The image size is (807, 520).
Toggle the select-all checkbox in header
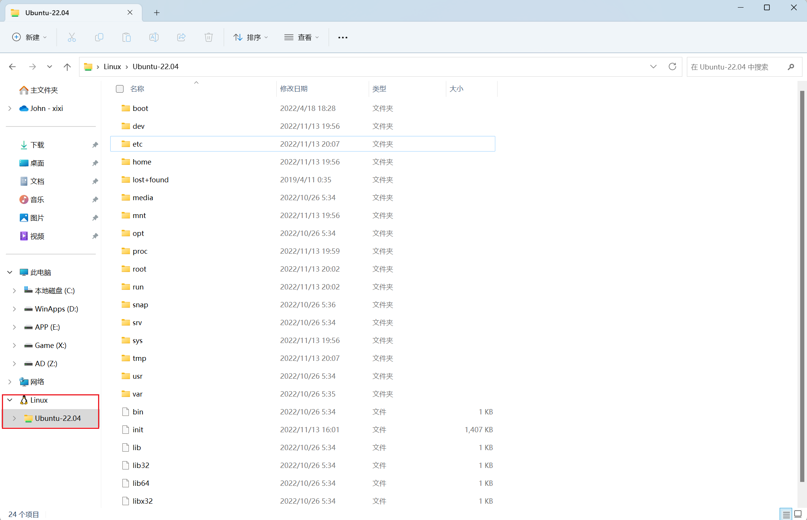click(x=120, y=89)
